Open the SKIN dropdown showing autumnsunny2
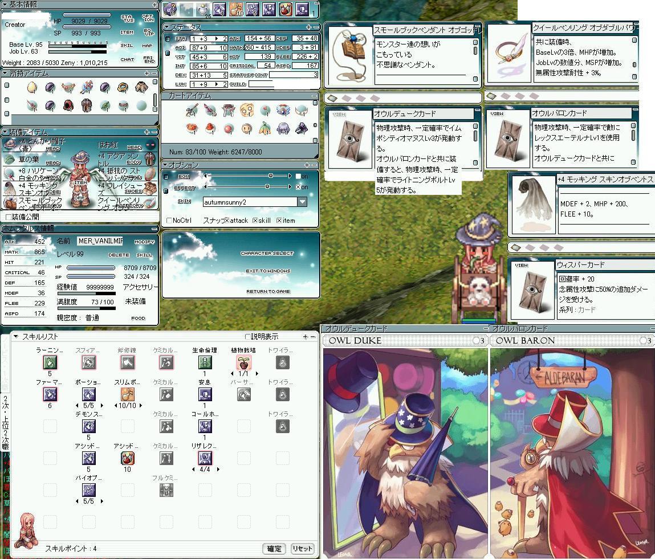Image resolution: width=655 pixels, height=559 pixels. point(303,202)
